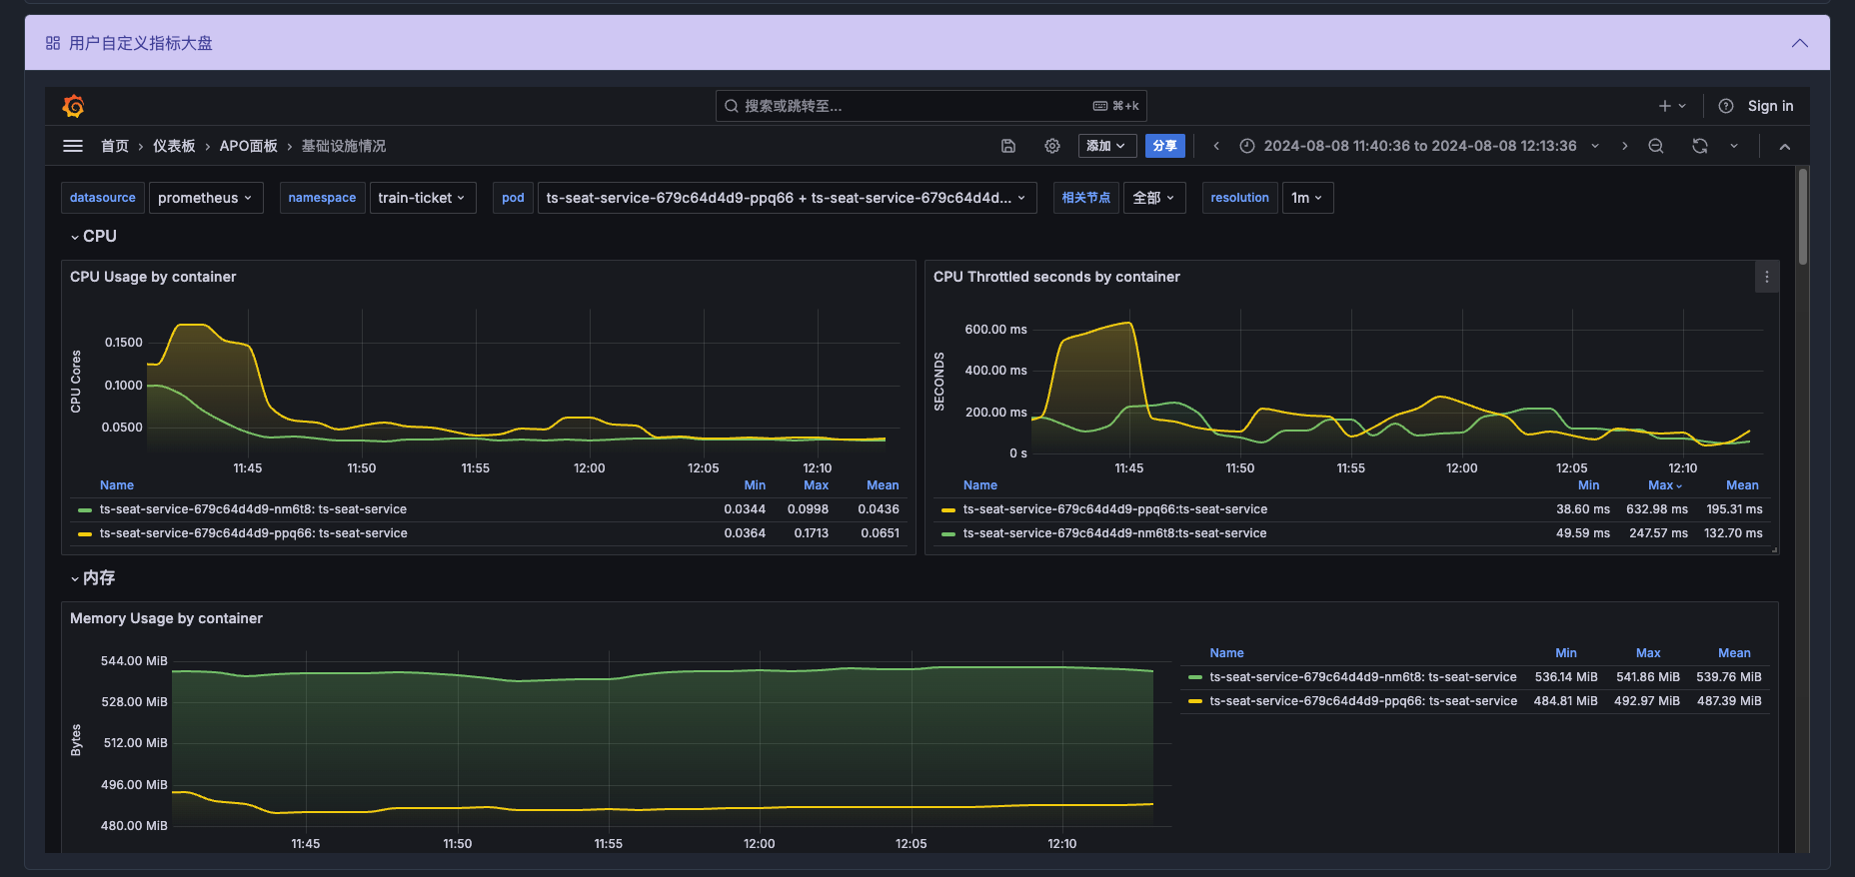This screenshot has height=877, width=1855.
Task: Navigate to APO面板 breadcrumb item
Action: [248, 146]
